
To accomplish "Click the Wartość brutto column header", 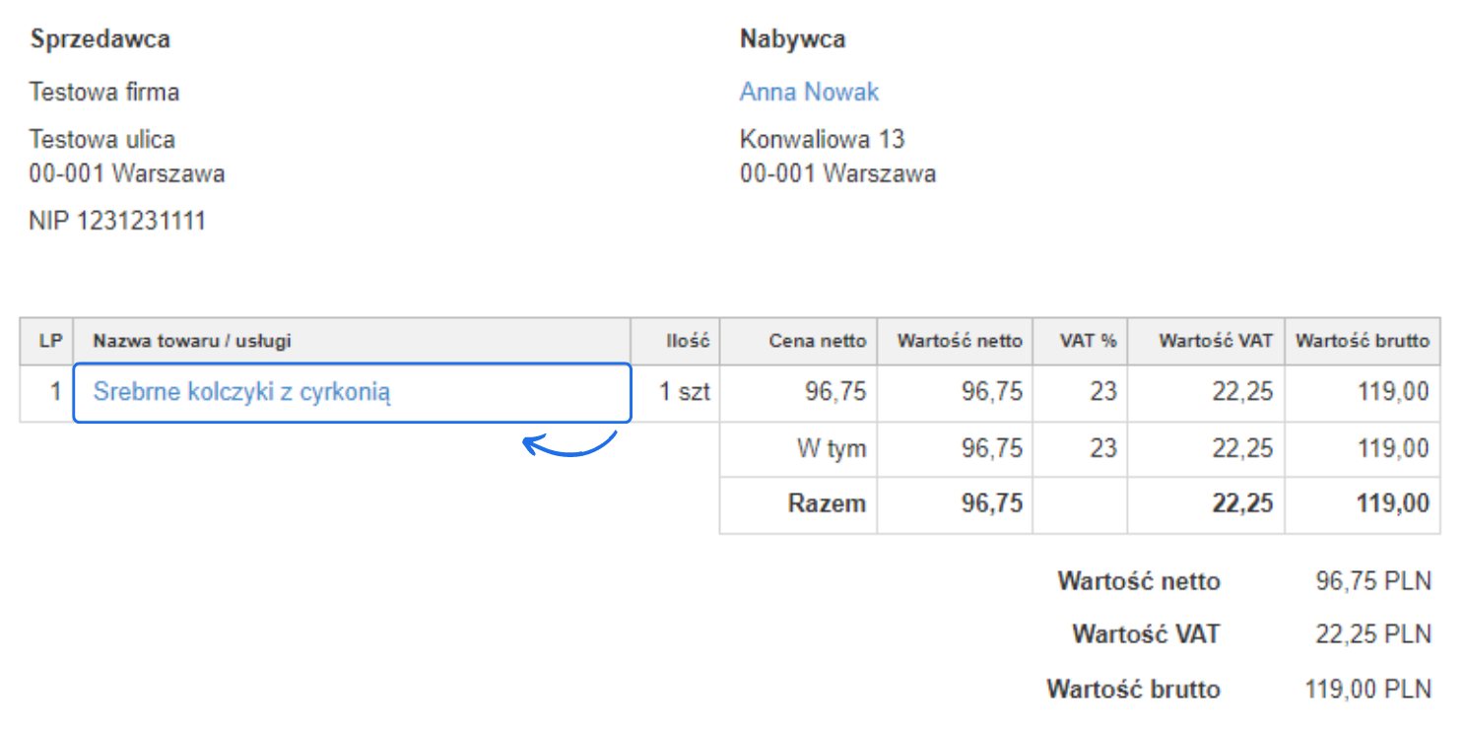I will pos(1363,341).
